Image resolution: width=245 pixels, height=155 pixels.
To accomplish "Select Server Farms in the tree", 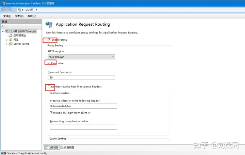I will 21,44.
